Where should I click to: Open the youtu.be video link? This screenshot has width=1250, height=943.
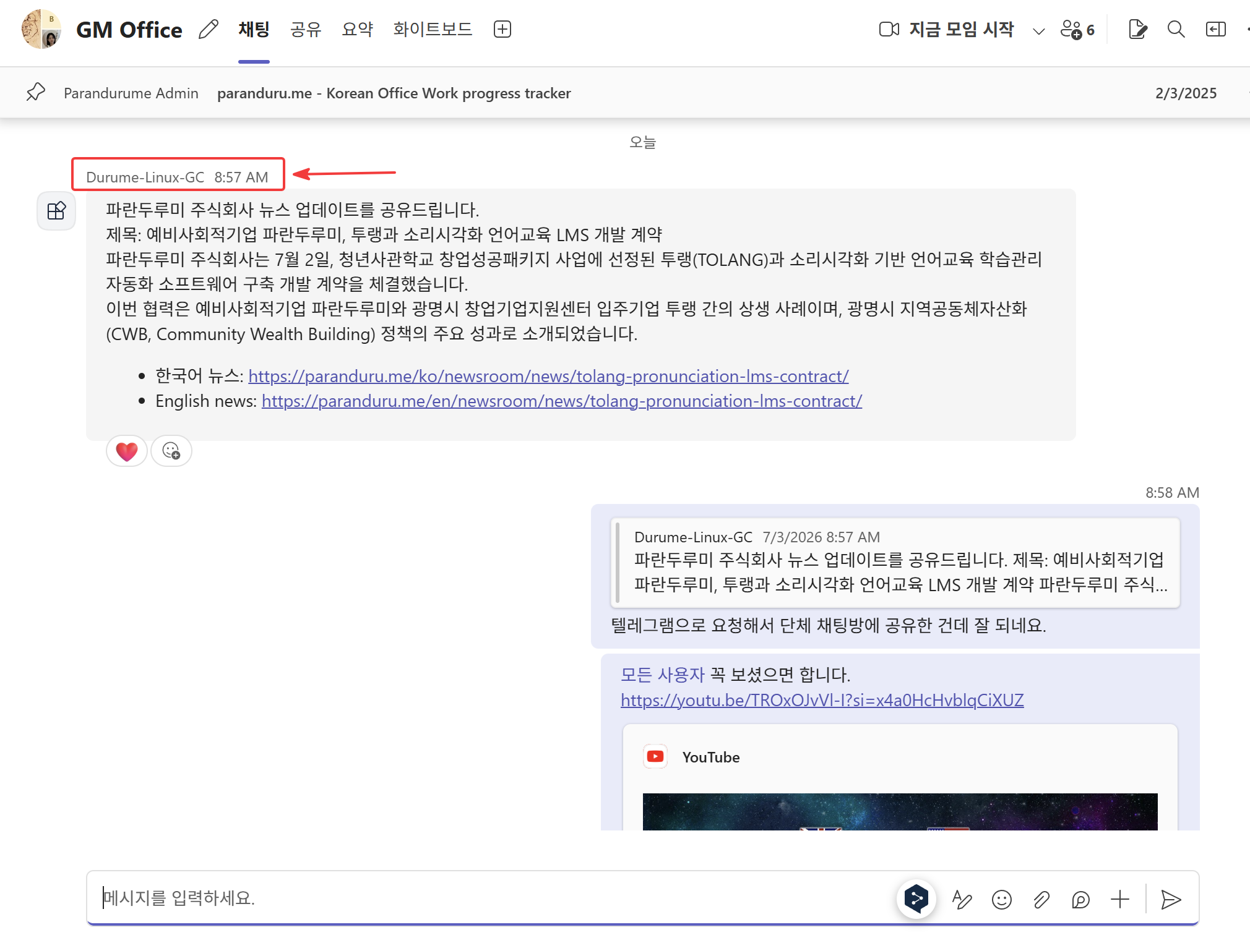(822, 700)
